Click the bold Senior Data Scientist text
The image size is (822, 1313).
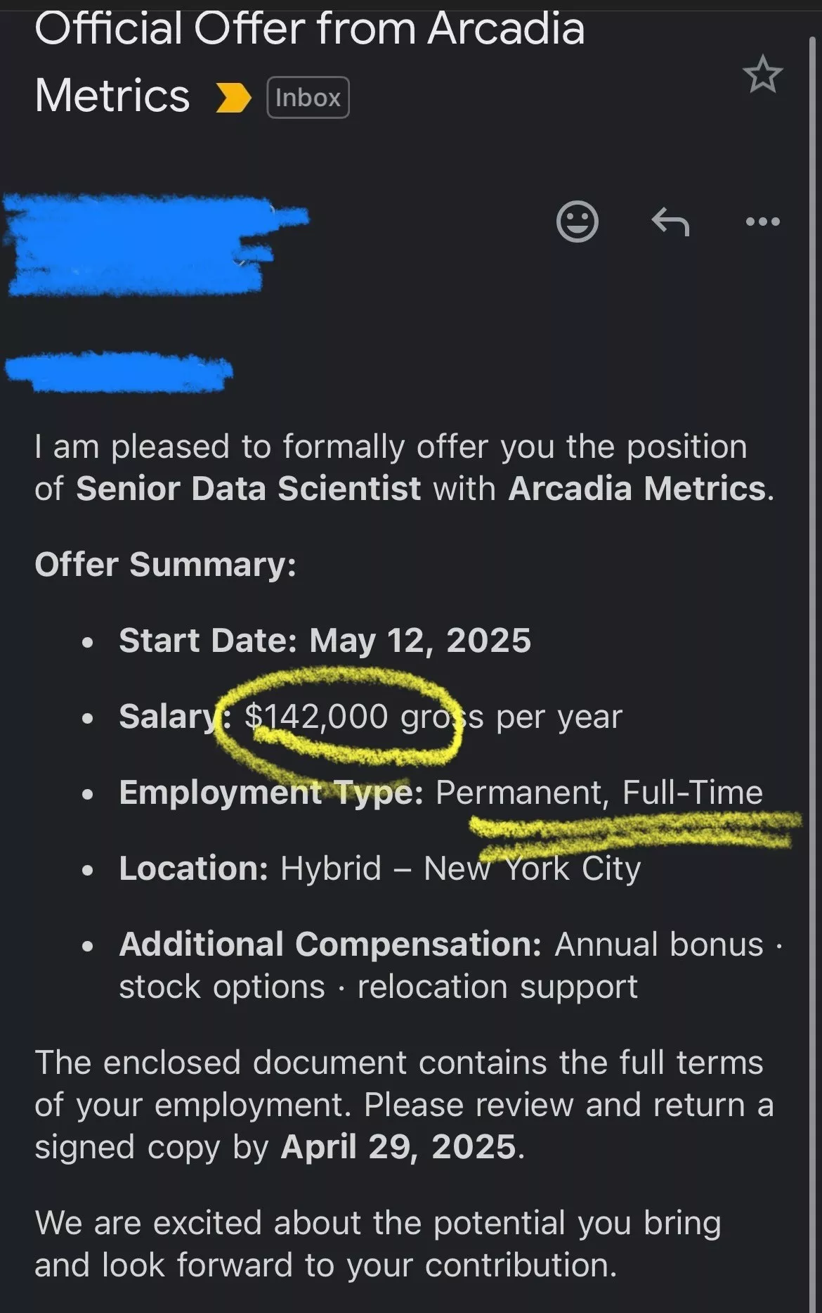click(248, 488)
